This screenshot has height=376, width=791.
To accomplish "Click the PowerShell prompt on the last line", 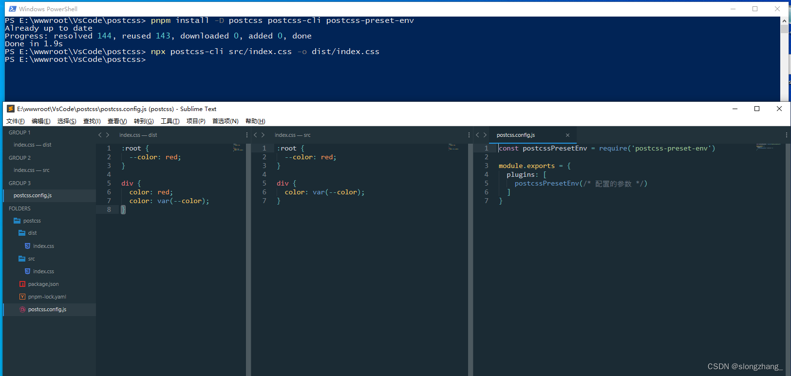I will pyautogui.click(x=75, y=59).
